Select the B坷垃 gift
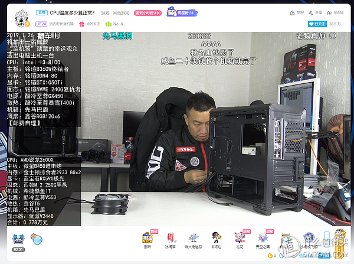The image size is (354, 264). (x=217, y=240)
